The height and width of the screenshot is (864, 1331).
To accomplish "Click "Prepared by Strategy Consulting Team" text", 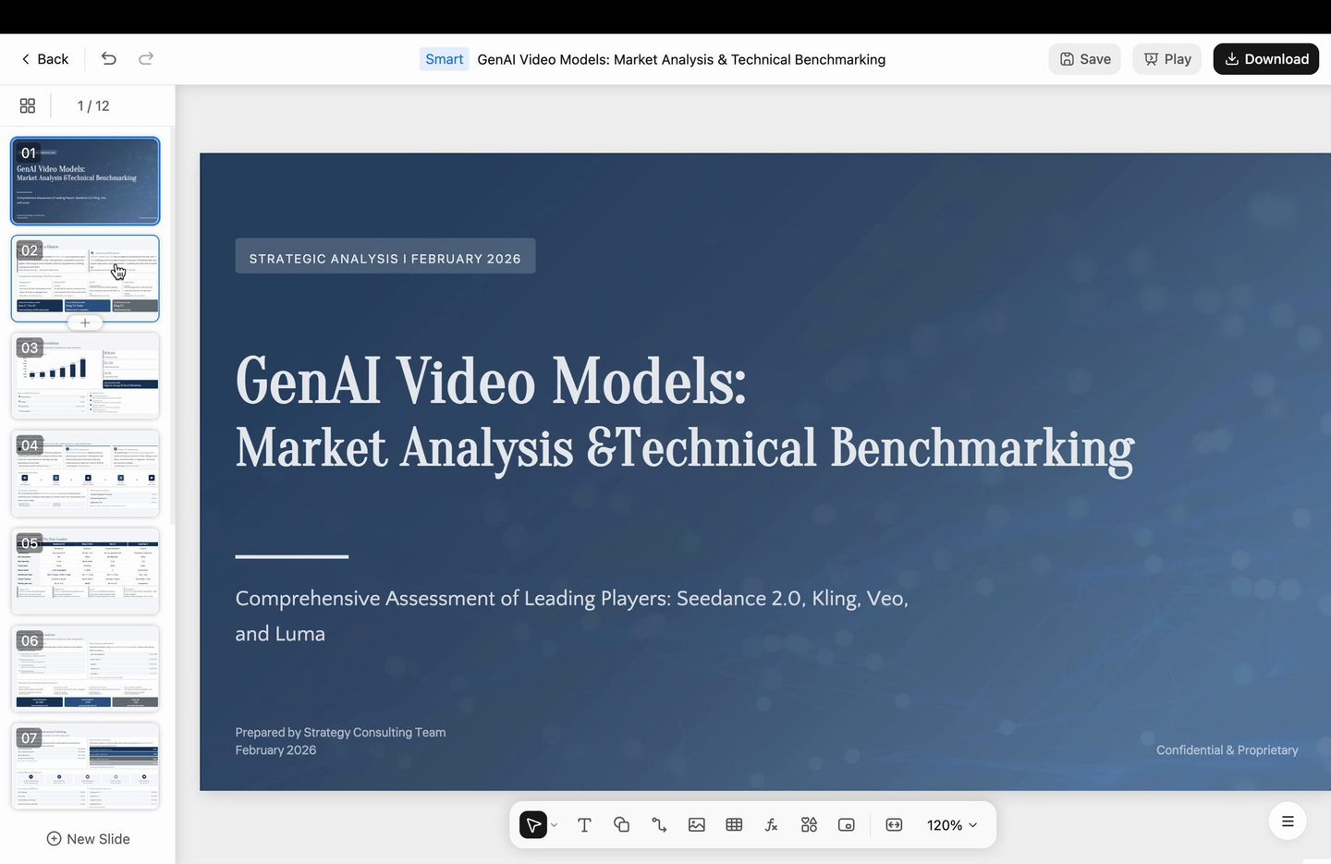I will [340, 733].
